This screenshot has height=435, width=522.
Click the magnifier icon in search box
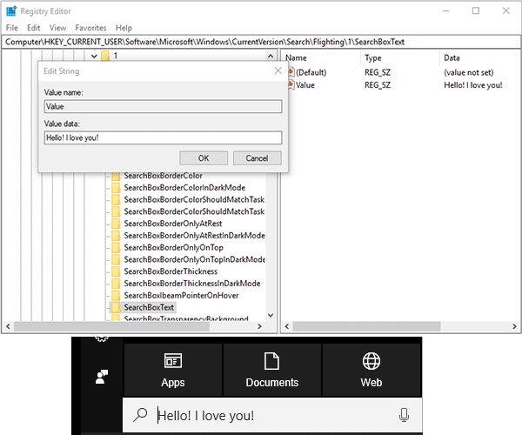pyautogui.click(x=140, y=415)
